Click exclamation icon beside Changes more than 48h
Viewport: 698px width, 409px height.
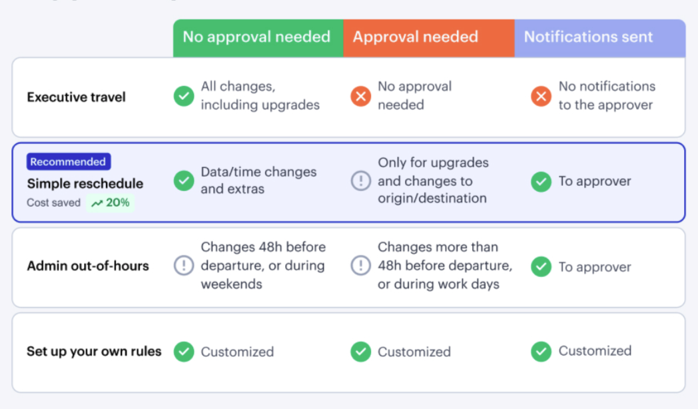pos(360,265)
